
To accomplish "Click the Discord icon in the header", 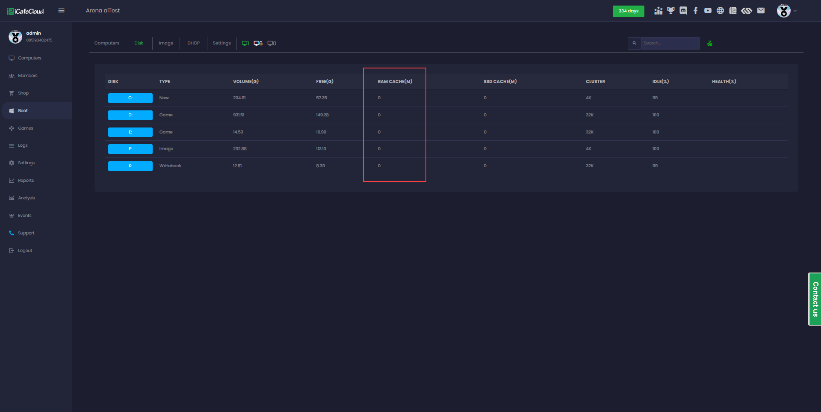I will (683, 11).
